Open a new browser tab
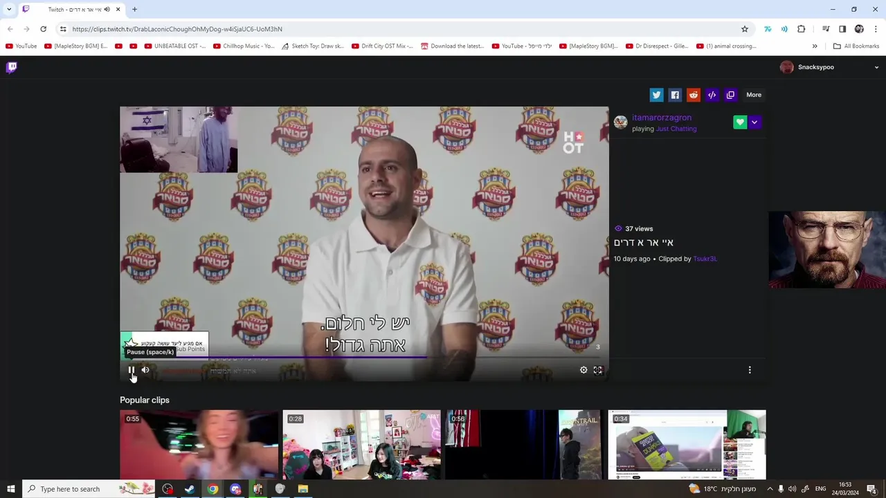Screen dimensions: 886x498 (134, 10)
